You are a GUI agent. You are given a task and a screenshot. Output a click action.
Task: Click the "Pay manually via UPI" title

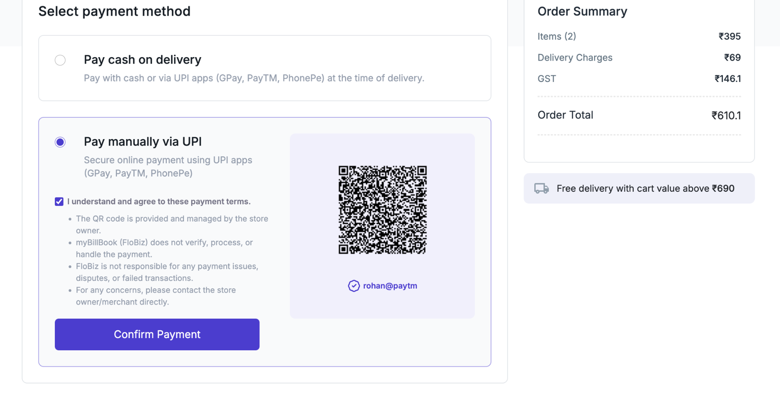143,141
